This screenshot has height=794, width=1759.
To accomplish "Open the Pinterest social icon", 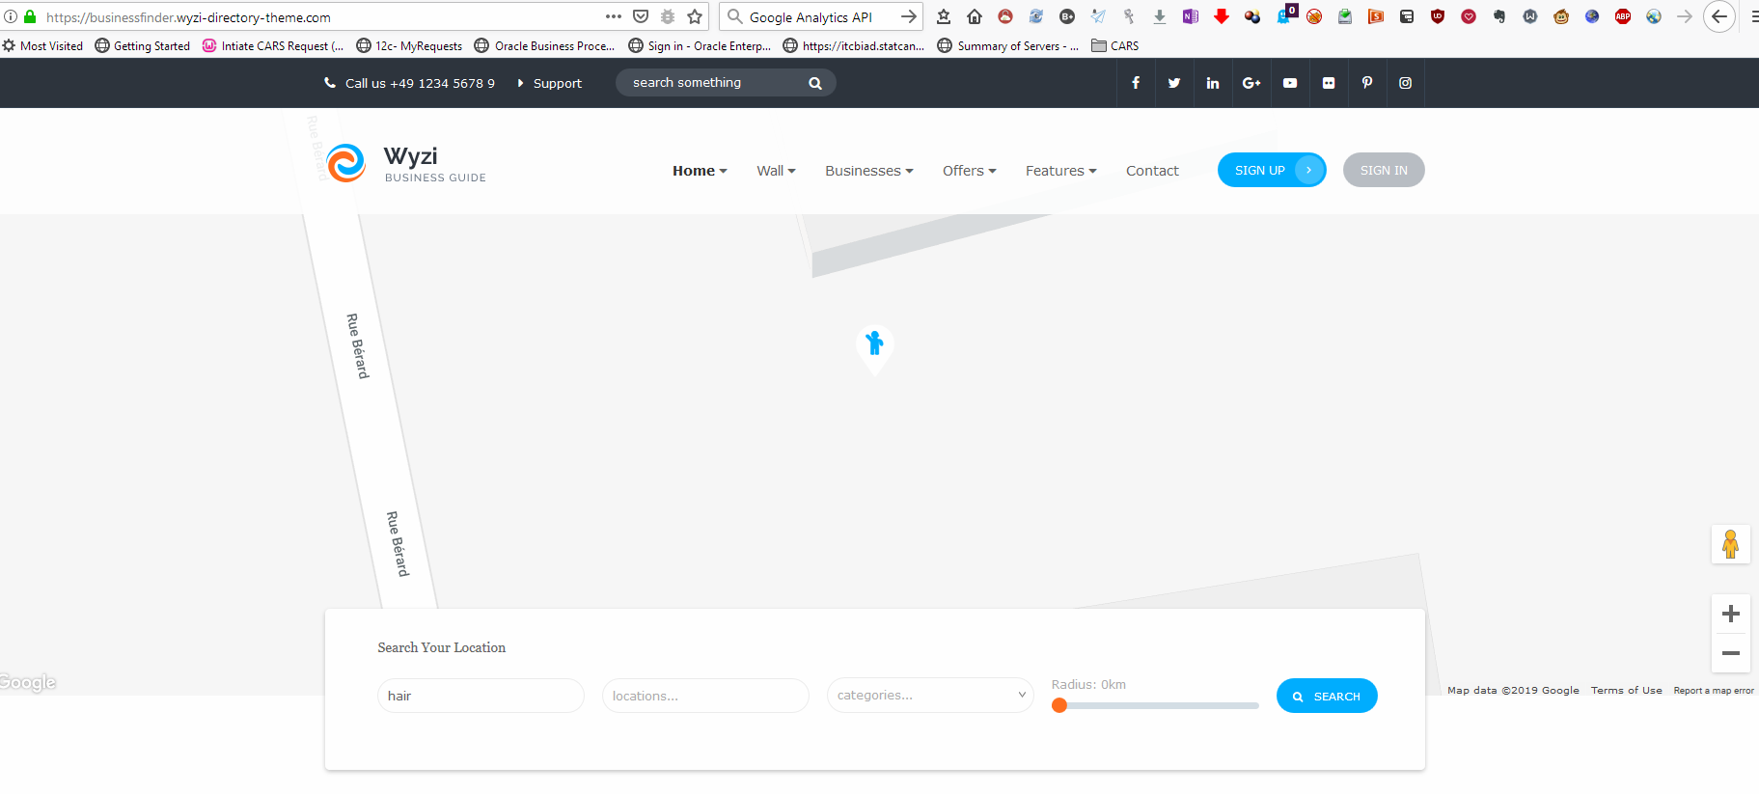I will pyautogui.click(x=1367, y=83).
